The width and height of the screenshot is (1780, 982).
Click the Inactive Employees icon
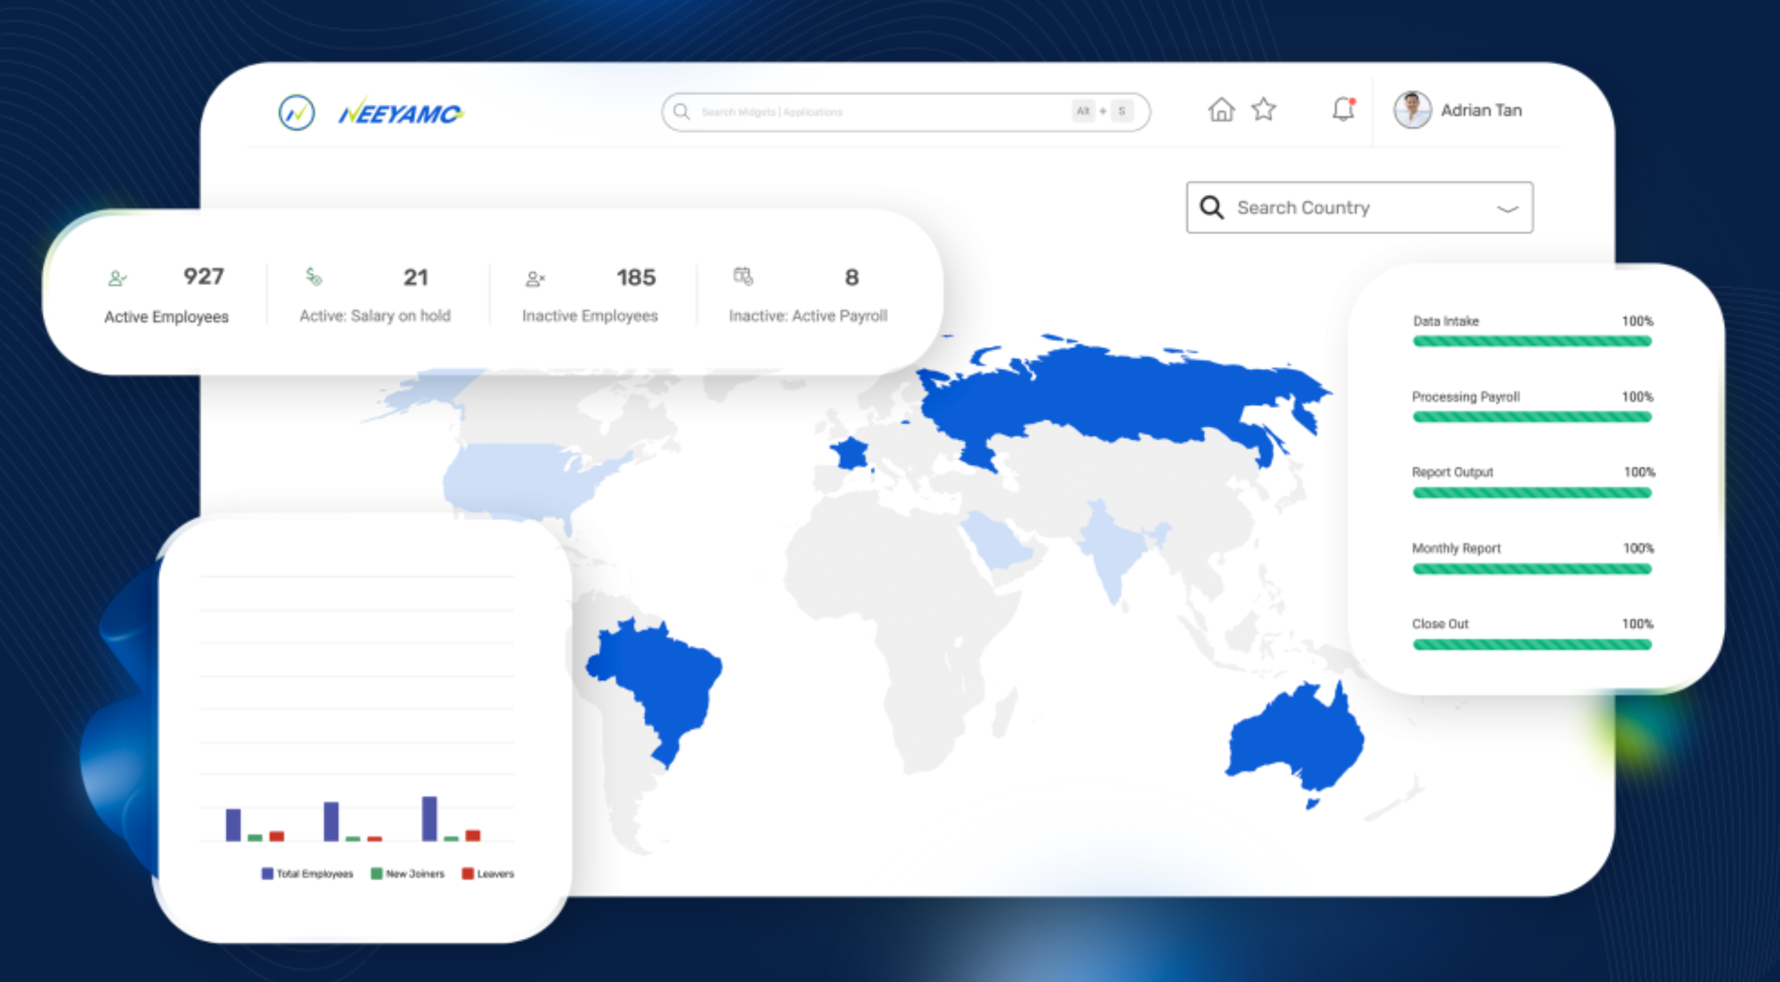click(534, 278)
